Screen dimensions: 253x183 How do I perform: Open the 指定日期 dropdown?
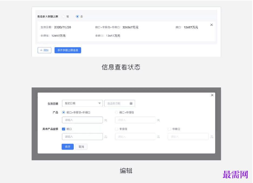(82, 103)
